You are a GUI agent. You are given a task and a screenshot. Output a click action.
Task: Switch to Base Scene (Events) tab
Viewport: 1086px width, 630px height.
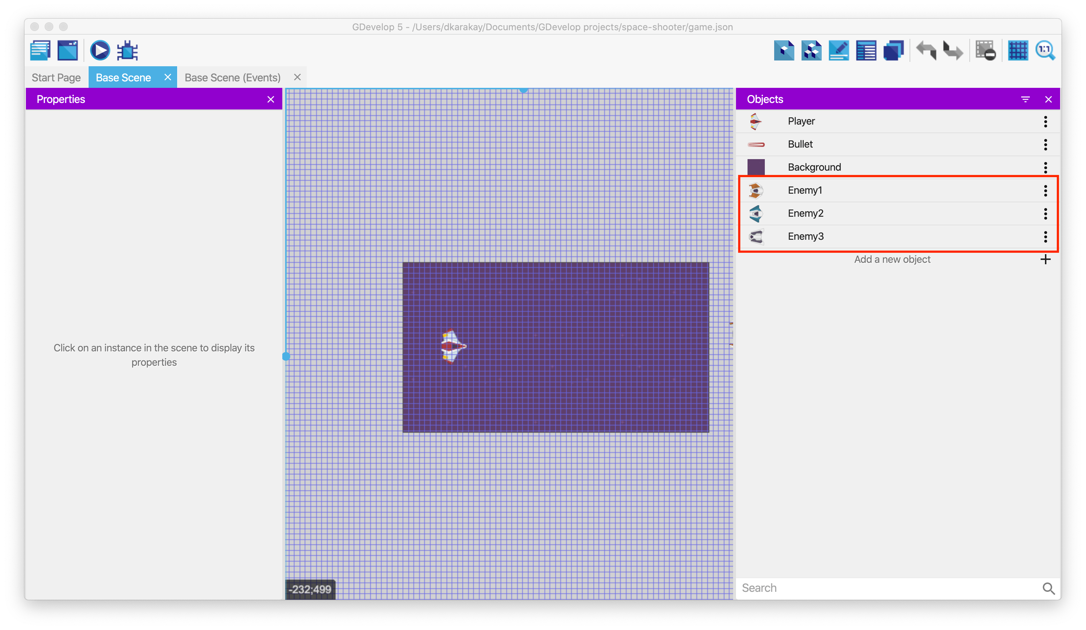pyautogui.click(x=232, y=77)
